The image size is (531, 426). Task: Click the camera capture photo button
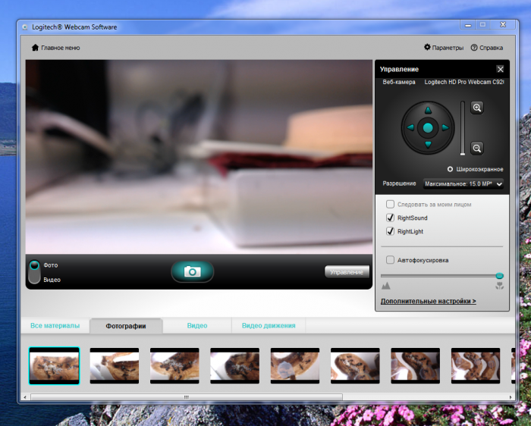[x=192, y=271]
